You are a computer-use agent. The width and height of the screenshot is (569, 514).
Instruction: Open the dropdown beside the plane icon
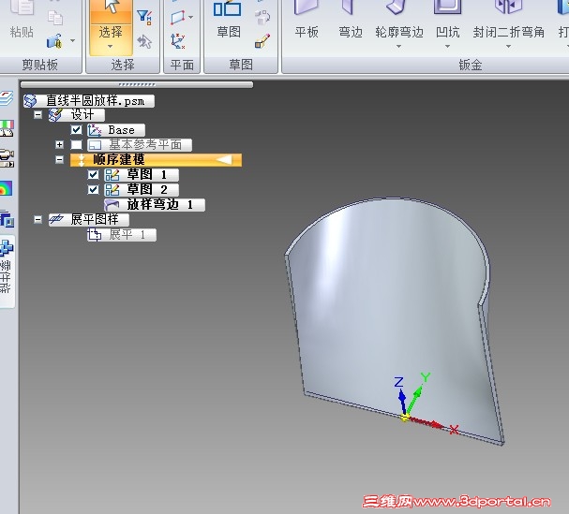click(191, 17)
